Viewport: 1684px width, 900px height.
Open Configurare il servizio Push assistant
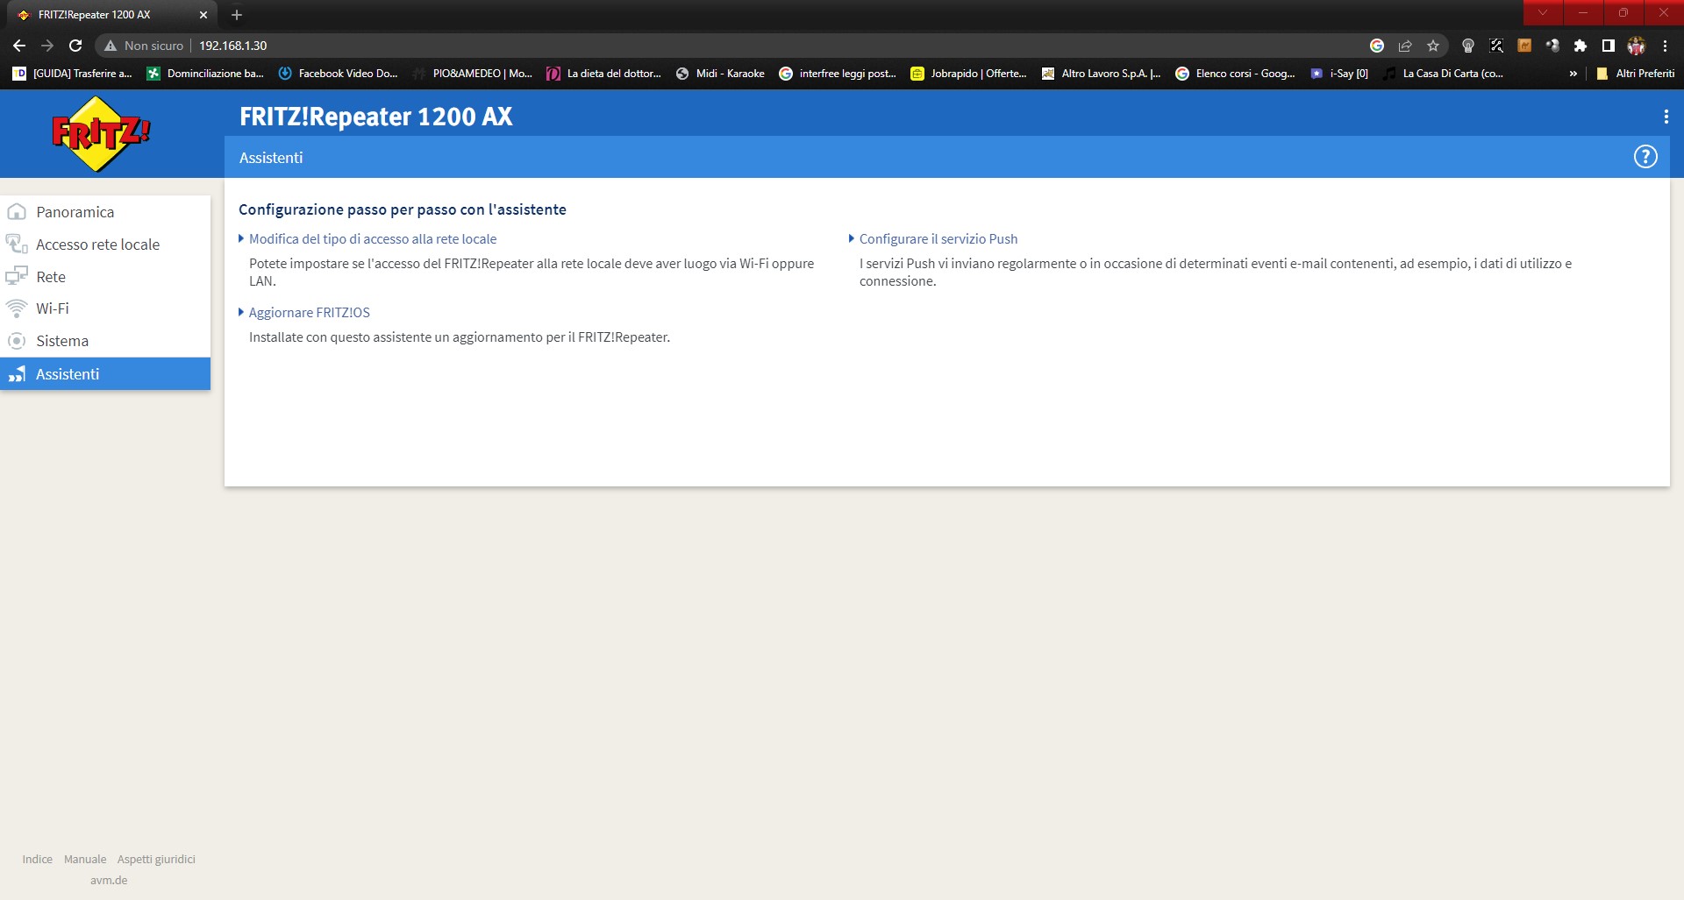(x=938, y=238)
